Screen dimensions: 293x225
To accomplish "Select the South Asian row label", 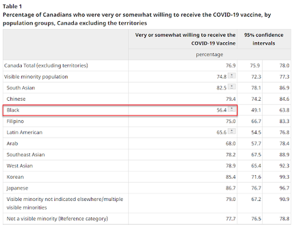I will point(21,88).
